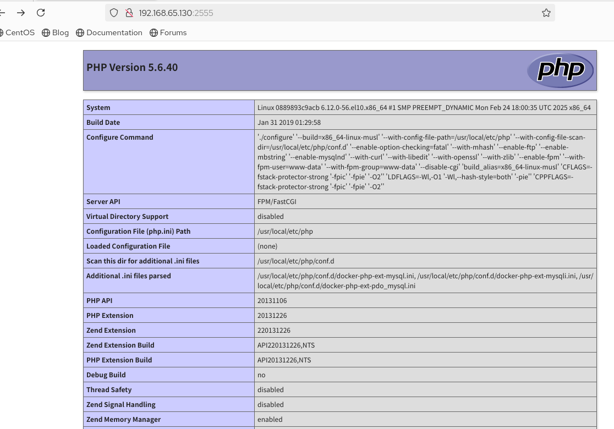Viewport: 614px width, 429px height.
Task: Select Scan this dir for additional .ini files
Action: (x=143, y=261)
